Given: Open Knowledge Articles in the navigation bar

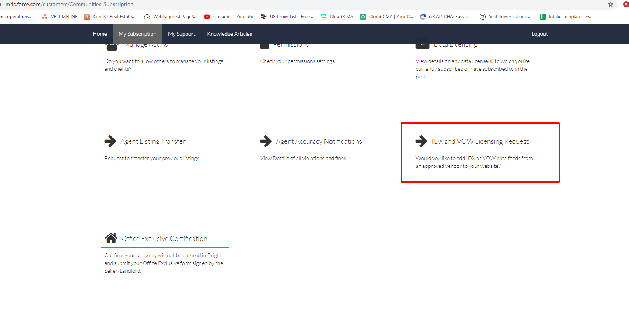Looking at the screenshot, I should tap(230, 34).
